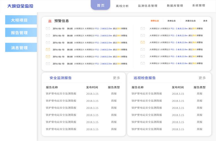216x141 pixels.
Task: Click last 2014-04-10 alert message in left column
Action: (x=90, y=64)
